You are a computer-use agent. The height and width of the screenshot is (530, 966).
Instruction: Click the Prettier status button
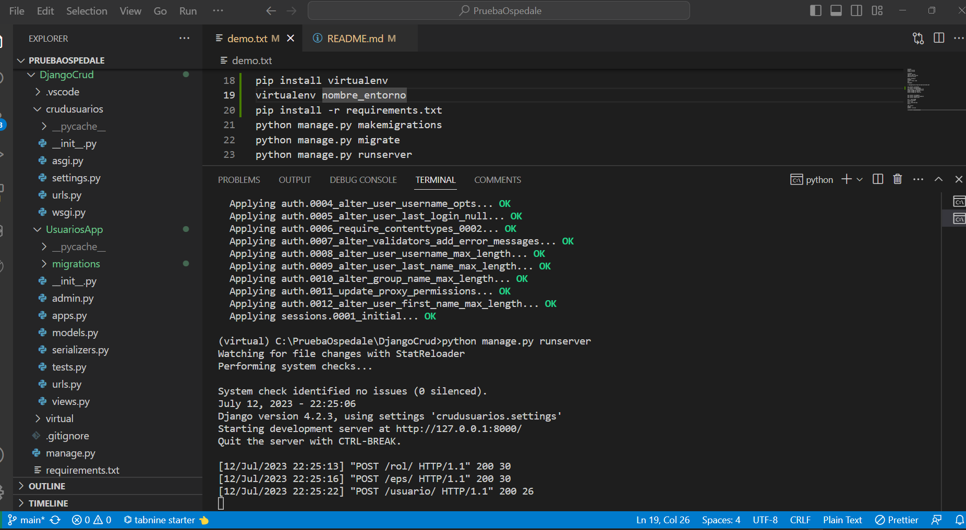pyautogui.click(x=897, y=520)
